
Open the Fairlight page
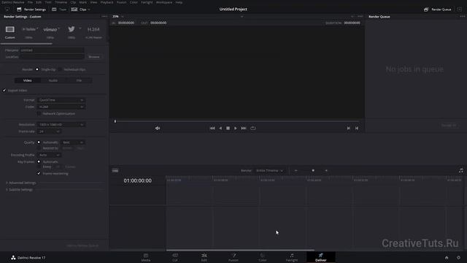(292, 257)
